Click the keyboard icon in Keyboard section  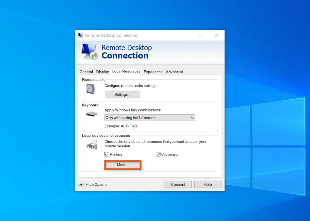(x=92, y=114)
